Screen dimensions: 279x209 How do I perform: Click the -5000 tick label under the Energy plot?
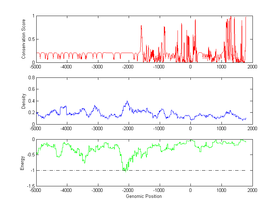(35, 191)
